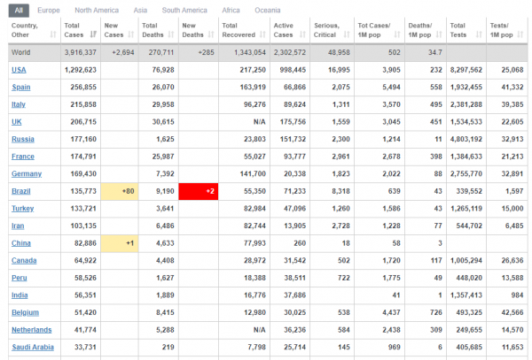Click the red Brazil +2 new deaths cell

(199, 191)
